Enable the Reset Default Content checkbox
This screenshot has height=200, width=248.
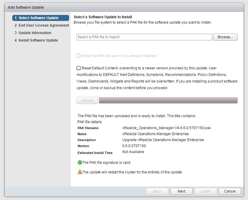(79, 68)
